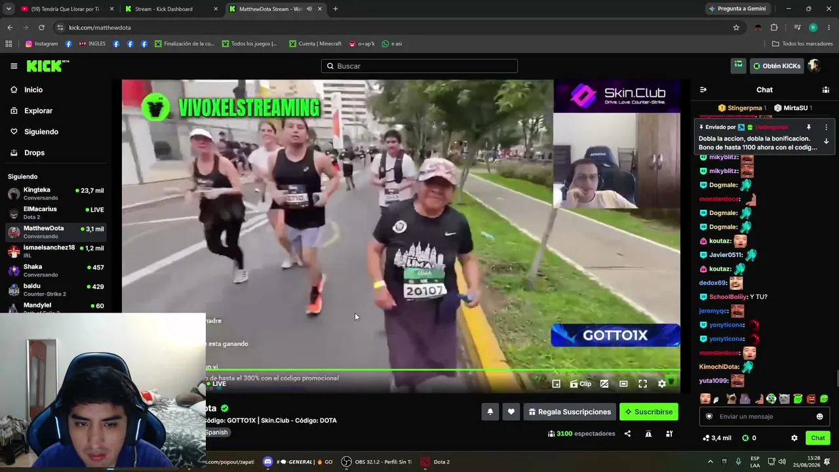Open OBS 32.1.2 from the taskbar
Screen dimensions: 839x472
[376, 462]
